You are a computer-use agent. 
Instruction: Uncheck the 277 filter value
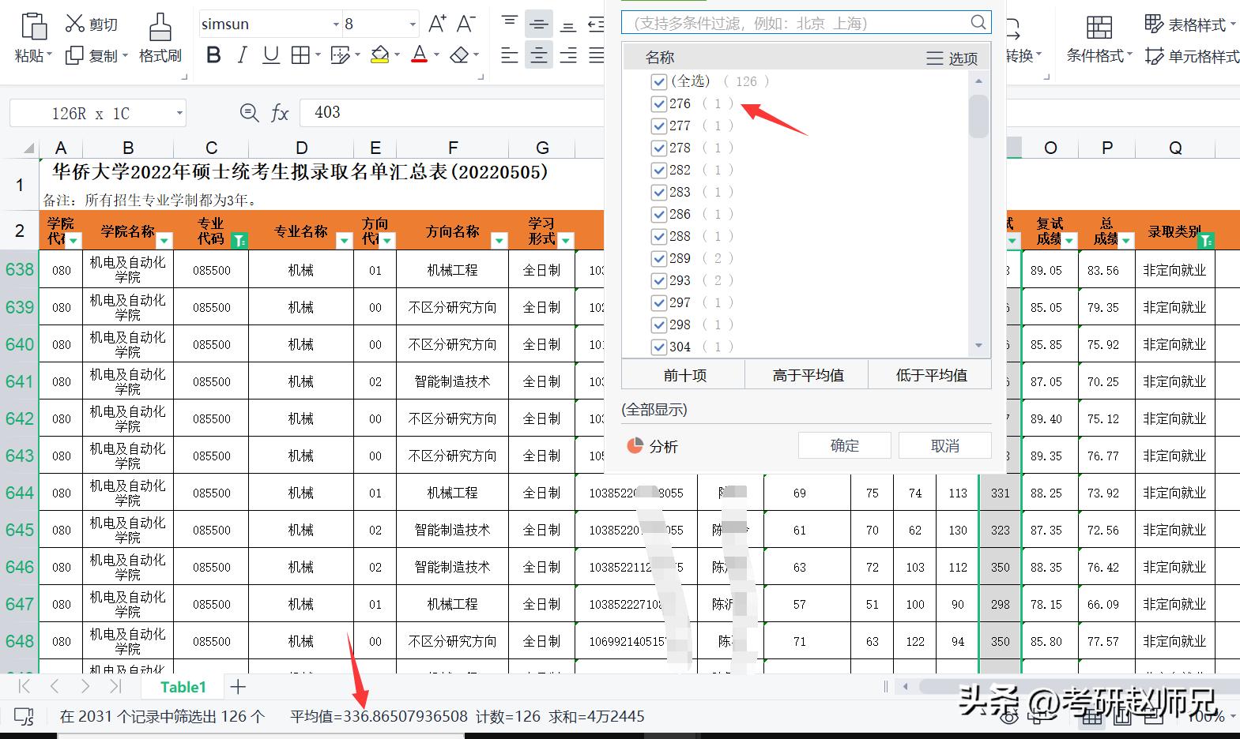coord(659,126)
